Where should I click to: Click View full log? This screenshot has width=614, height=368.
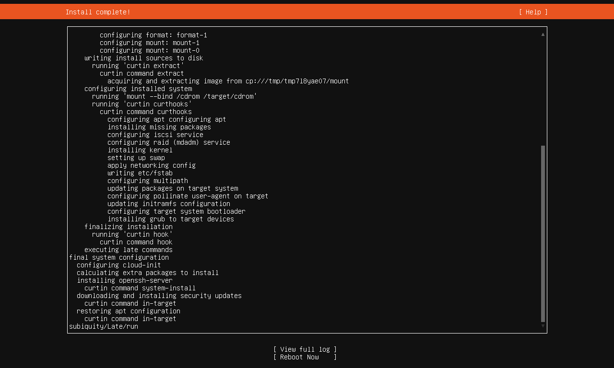click(x=305, y=349)
